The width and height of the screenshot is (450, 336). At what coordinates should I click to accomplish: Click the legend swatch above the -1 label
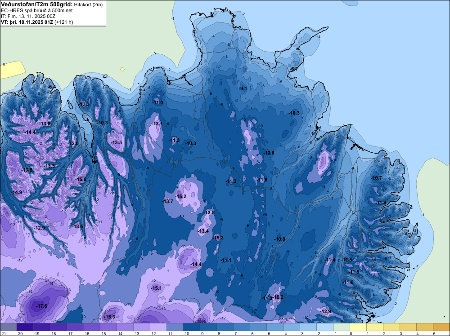[341, 327]
